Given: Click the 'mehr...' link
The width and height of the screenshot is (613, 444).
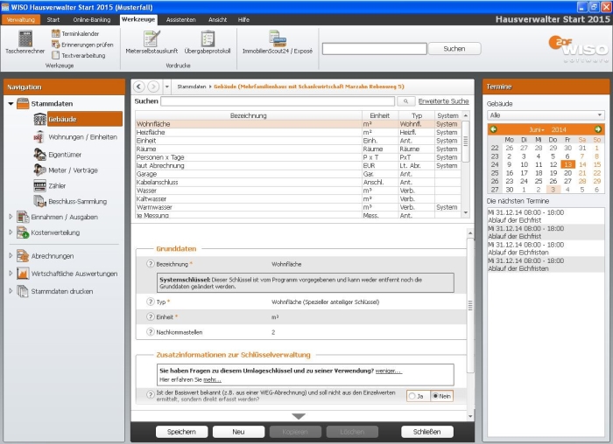Looking at the screenshot, I should click(x=212, y=379).
